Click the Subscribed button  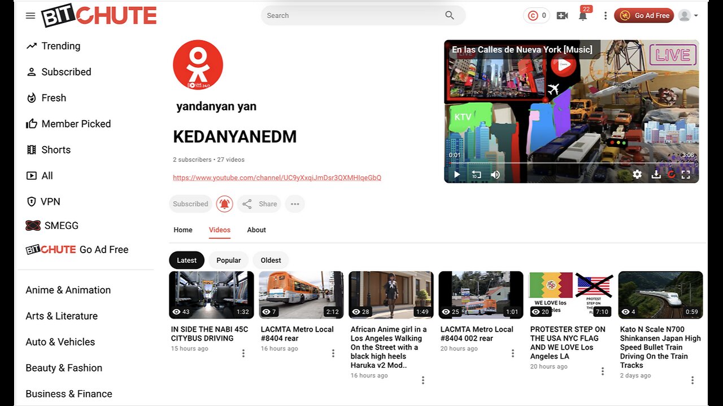(190, 204)
